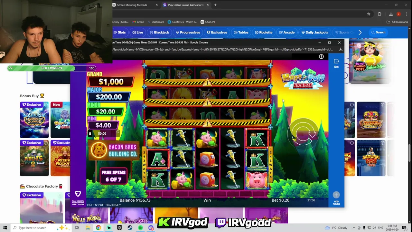Open Zeus Legends of Olympus game tile

tap(34, 120)
